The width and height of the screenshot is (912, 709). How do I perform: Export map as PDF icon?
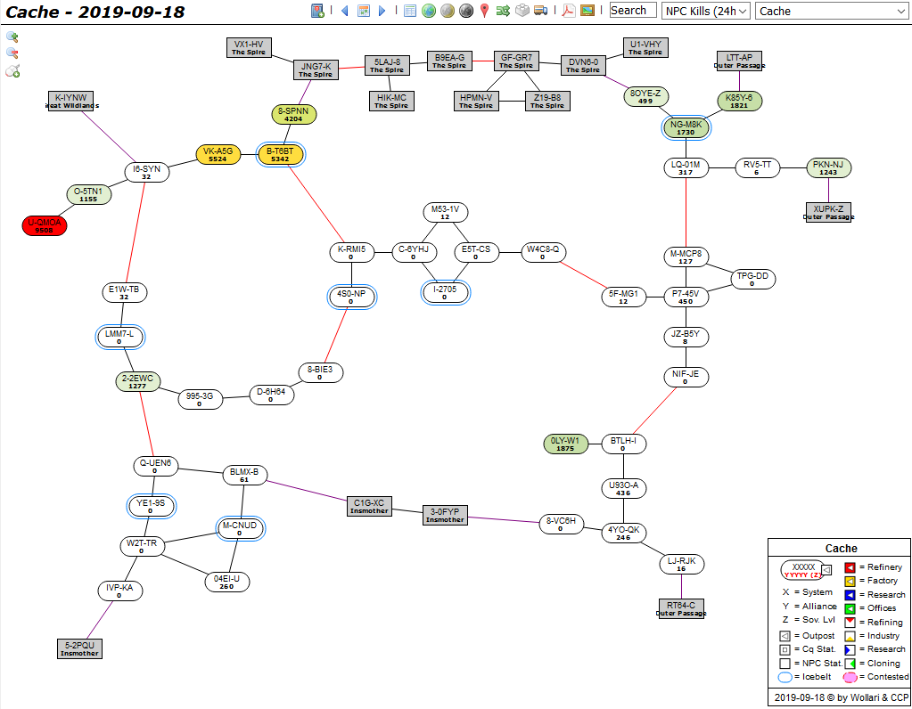pyautogui.click(x=568, y=11)
